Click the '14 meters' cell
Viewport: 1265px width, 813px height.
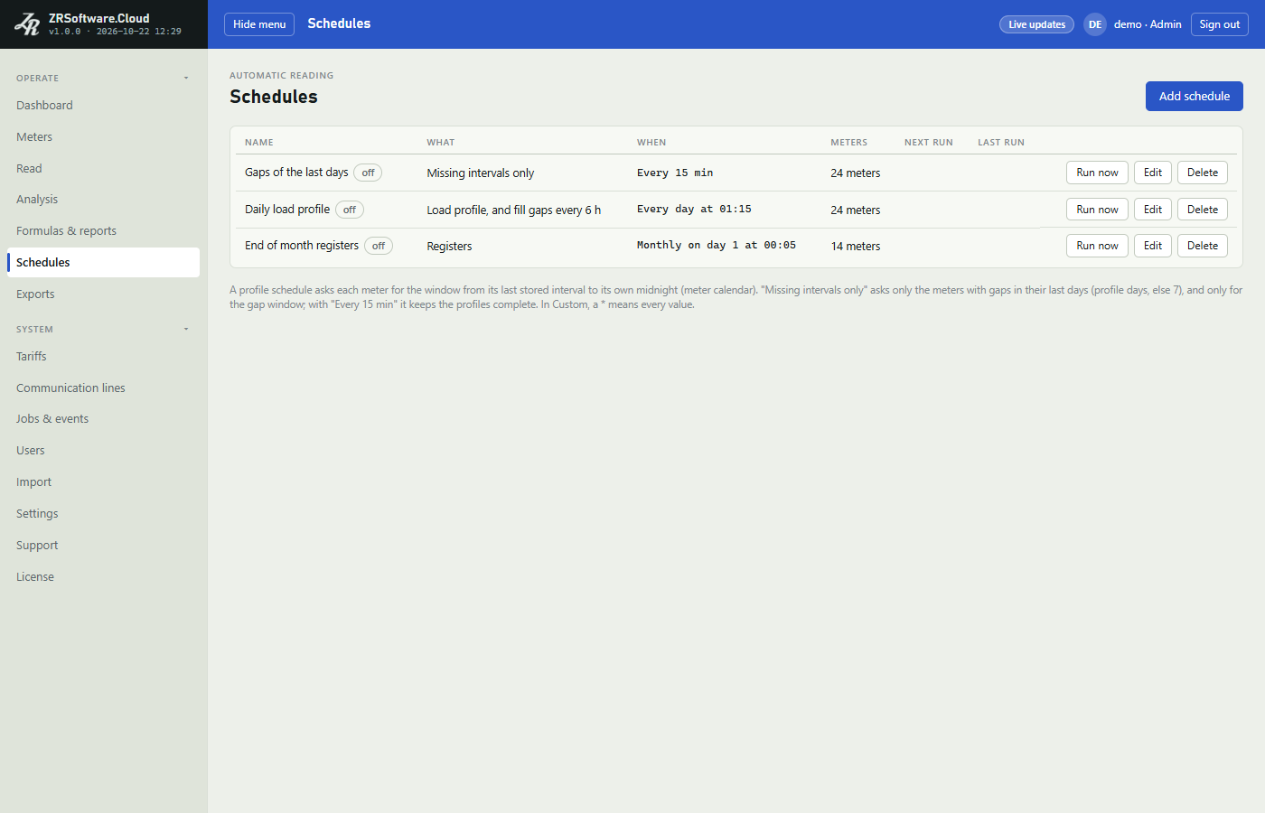(x=856, y=247)
